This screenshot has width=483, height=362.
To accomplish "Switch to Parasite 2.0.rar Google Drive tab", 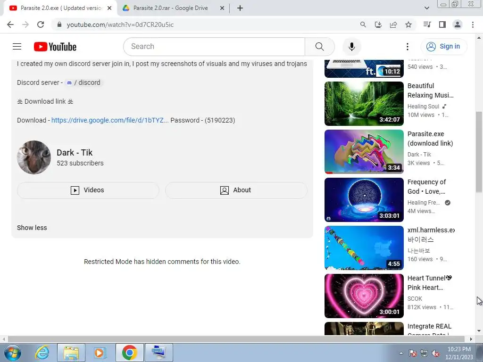I will click(x=170, y=8).
